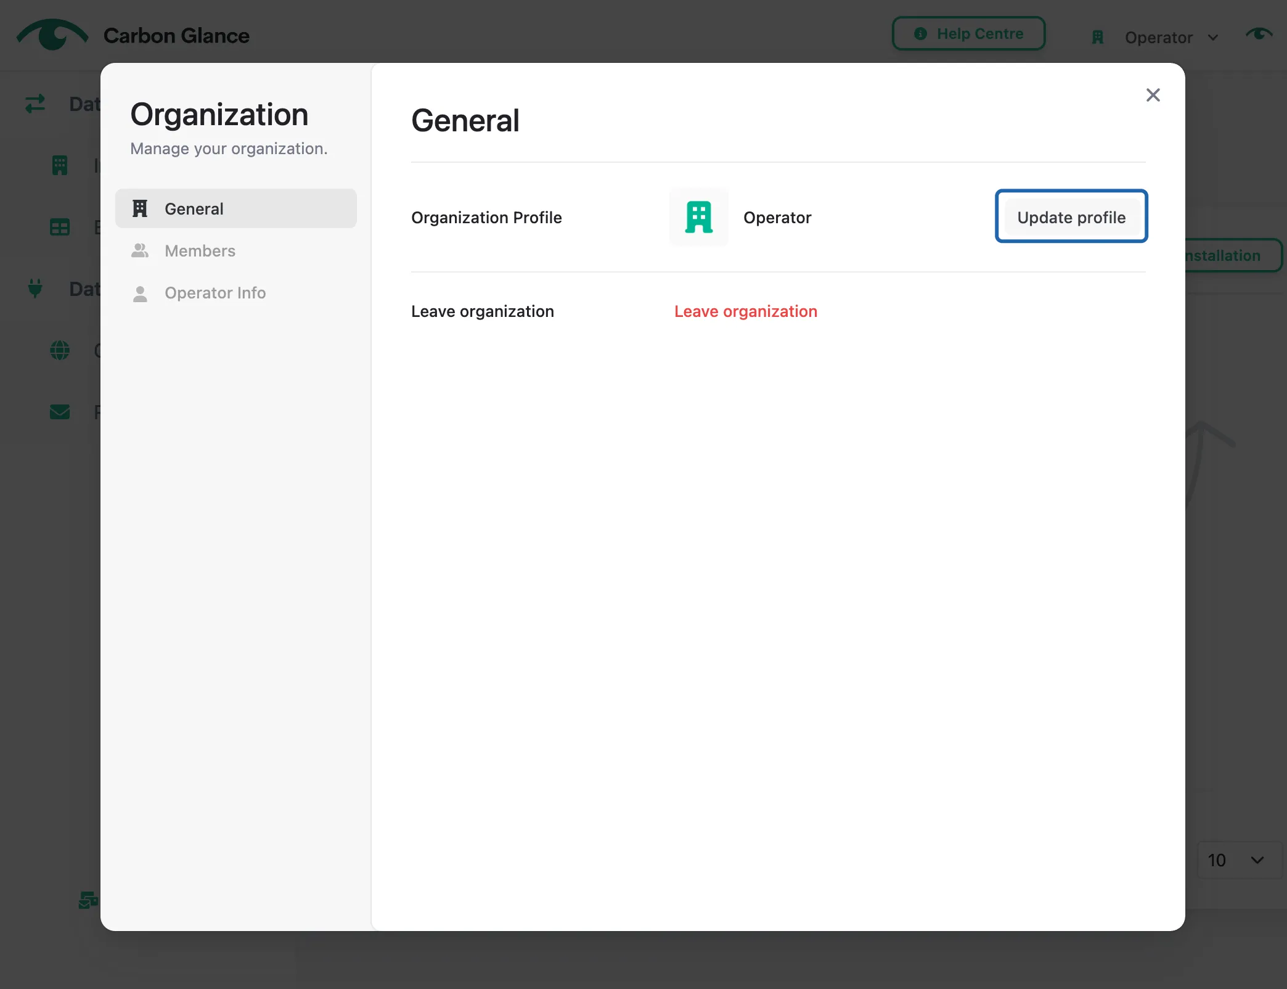Click the teal organization avatar logo
This screenshot has width=1287, height=989.
698,217
